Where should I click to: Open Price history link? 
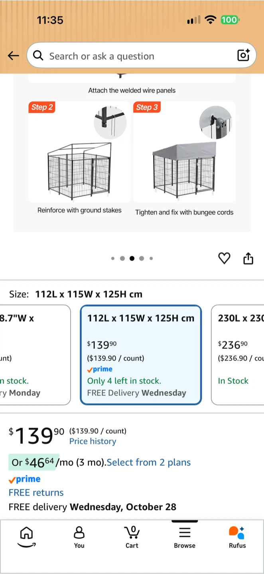coord(93,441)
